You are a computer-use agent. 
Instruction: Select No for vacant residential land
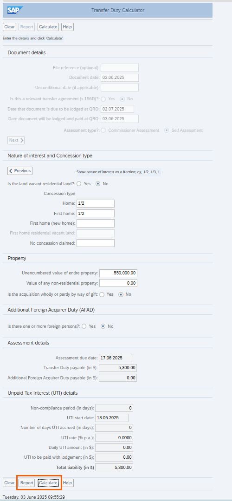point(98,184)
